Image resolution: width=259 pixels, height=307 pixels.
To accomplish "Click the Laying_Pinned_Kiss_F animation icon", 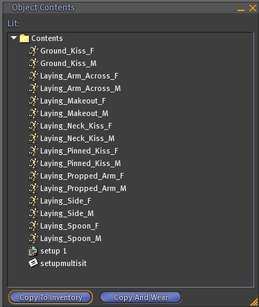I will pos(33,151).
